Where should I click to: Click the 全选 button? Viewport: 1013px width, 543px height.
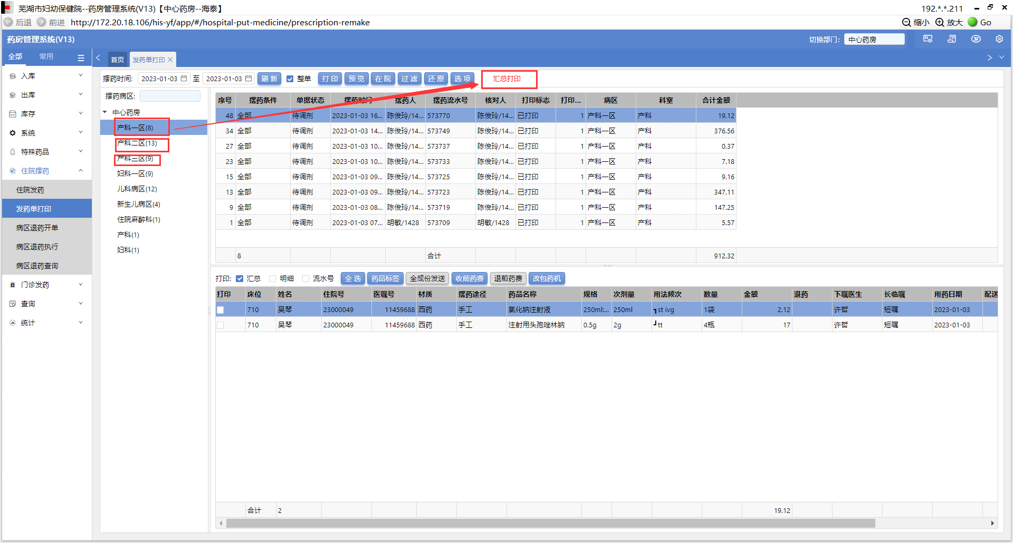coord(353,278)
